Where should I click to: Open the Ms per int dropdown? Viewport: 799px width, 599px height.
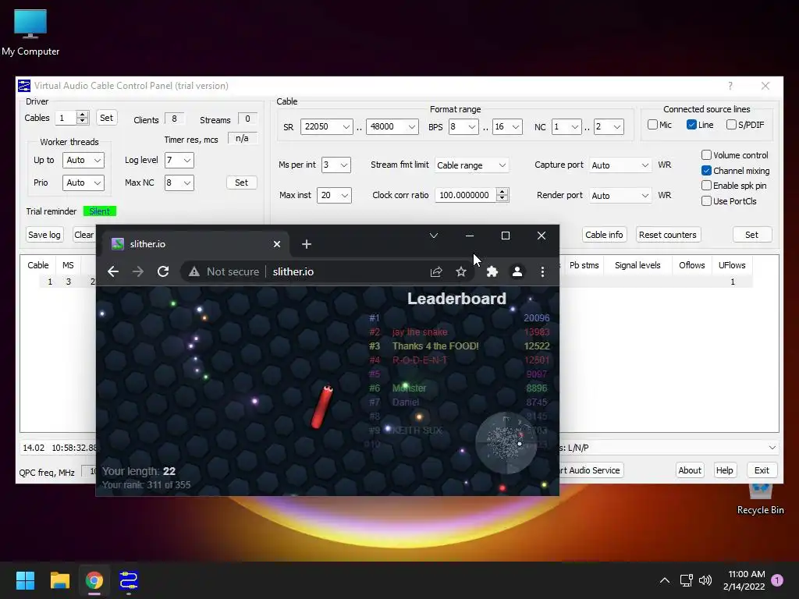(336, 165)
